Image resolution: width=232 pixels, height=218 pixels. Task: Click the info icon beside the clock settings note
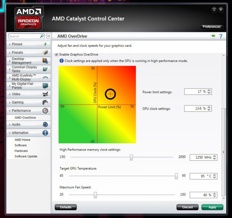pyautogui.click(x=61, y=61)
